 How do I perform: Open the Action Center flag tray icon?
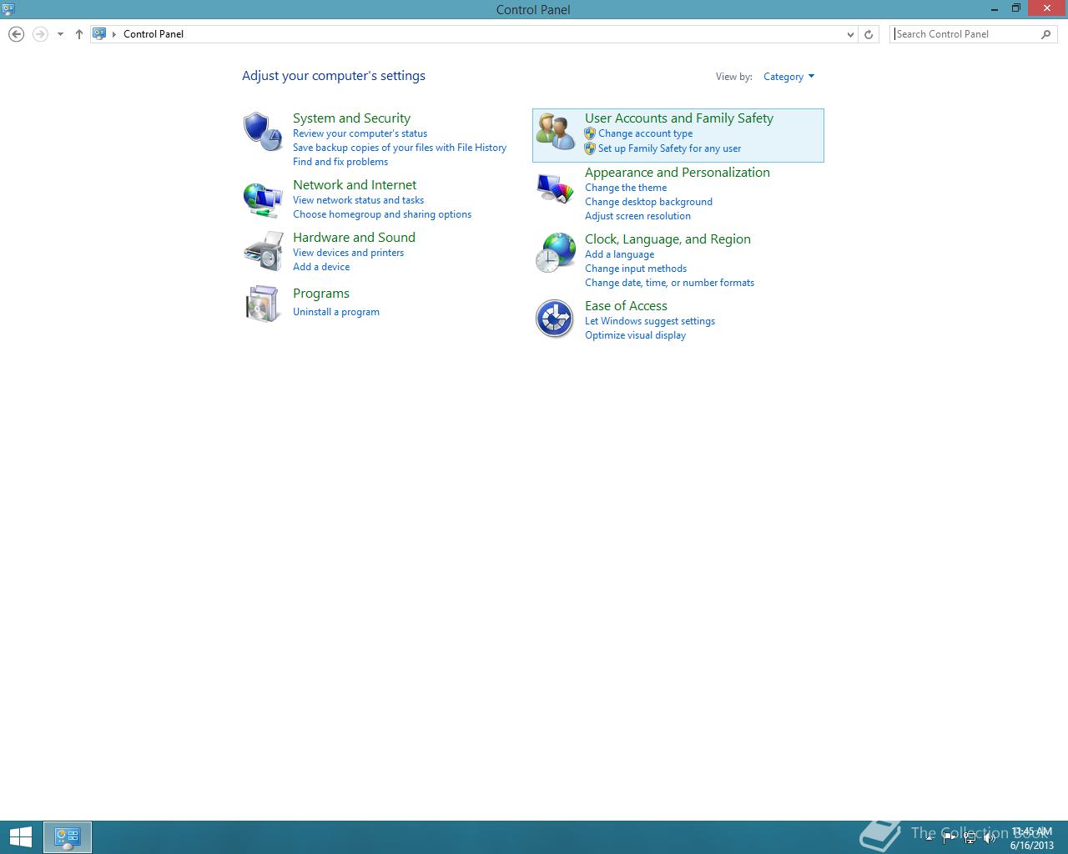click(x=949, y=838)
